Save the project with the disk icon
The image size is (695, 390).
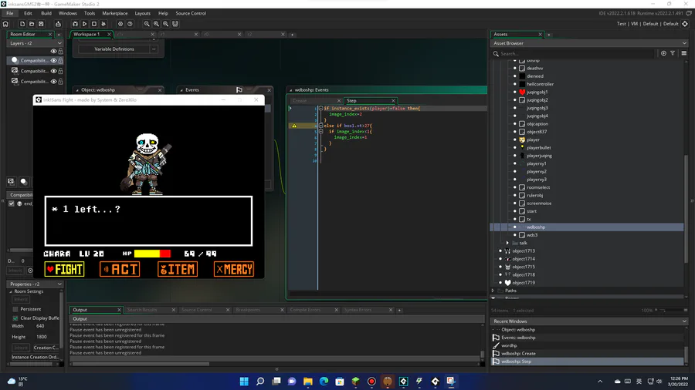pyautogui.click(x=41, y=24)
